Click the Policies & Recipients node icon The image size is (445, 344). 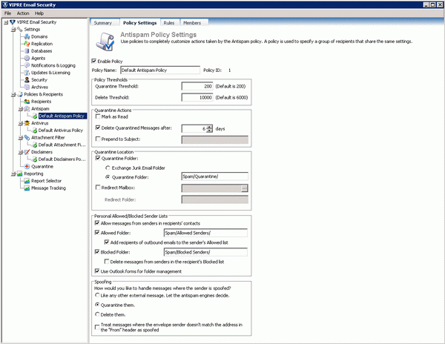point(19,94)
